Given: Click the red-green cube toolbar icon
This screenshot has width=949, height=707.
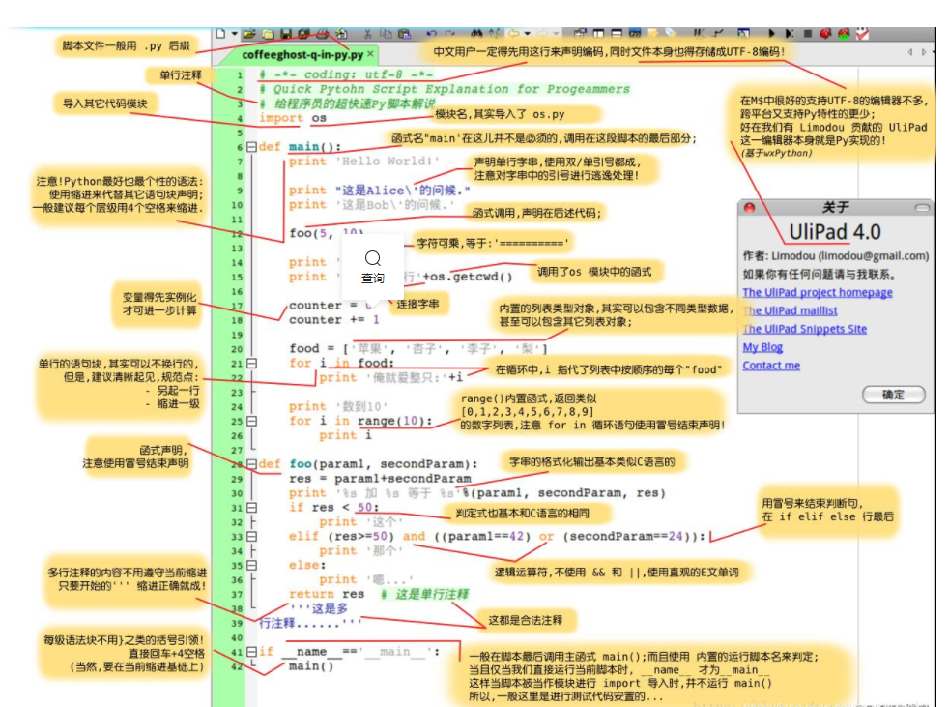Looking at the screenshot, I should click(844, 33).
